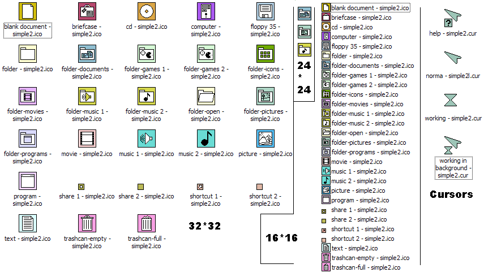Screen dimensions: 484x277
Task: Click the large trashcan-empty icon
Action: coord(87,223)
